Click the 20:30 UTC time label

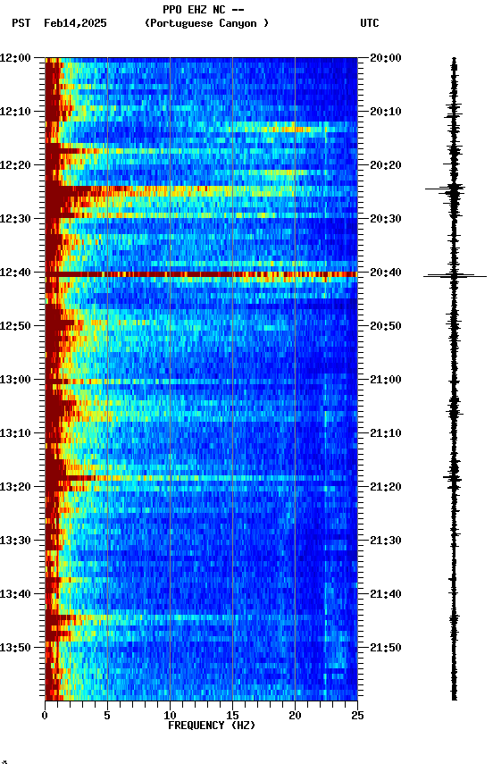tap(386, 219)
